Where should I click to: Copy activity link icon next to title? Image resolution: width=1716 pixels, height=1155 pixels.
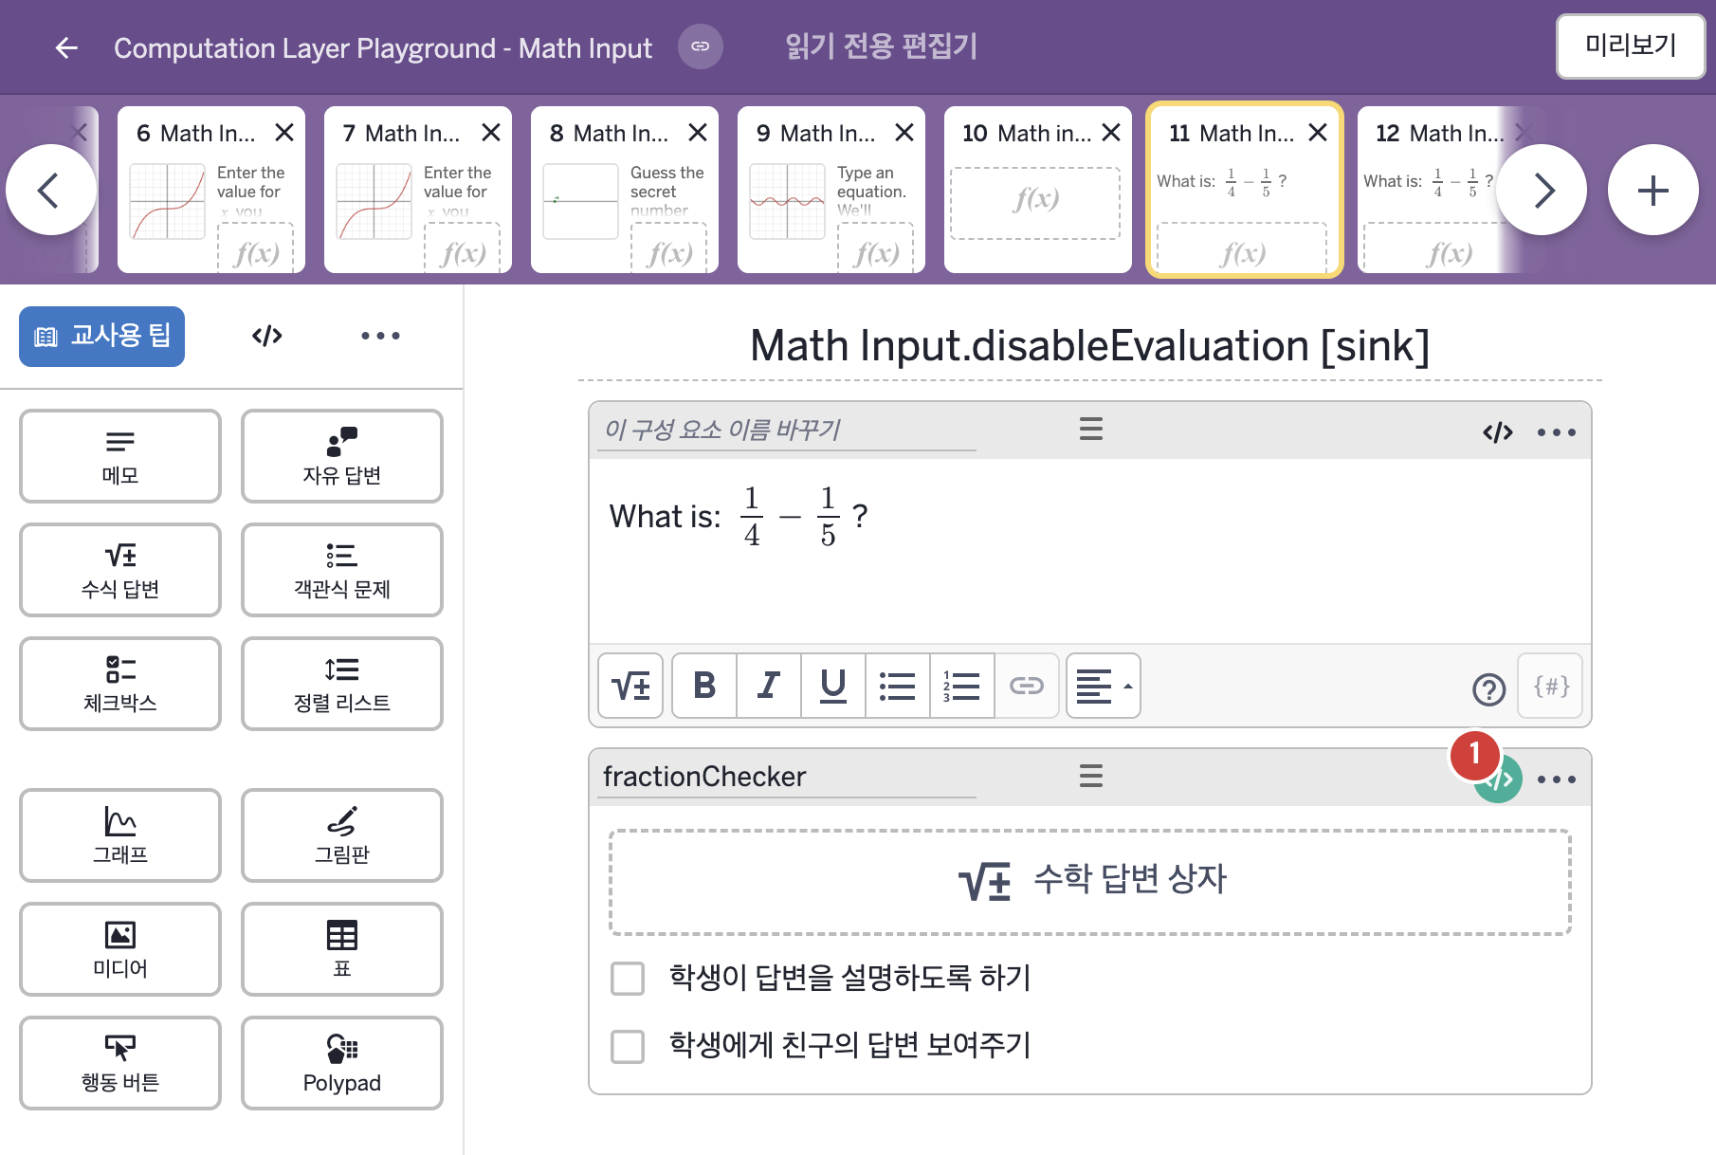coord(701,46)
